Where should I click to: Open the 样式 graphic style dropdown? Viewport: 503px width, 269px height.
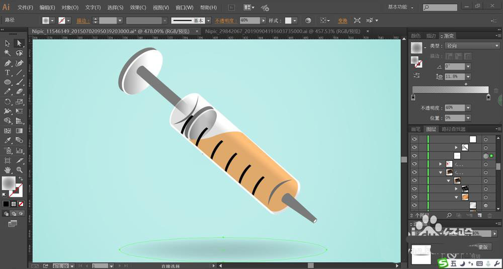(x=295, y=21)
